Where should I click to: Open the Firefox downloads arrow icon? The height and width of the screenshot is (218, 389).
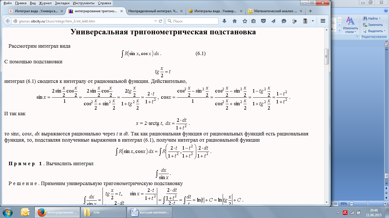(x=224, y=21)
